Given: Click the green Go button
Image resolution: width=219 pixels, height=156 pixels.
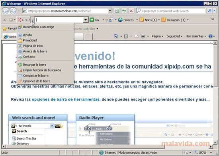Looking at the screenshot, I should click(94, 20).
